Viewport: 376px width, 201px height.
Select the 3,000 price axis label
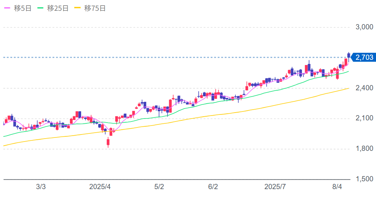pyautogui.click(x=363, y=27)
